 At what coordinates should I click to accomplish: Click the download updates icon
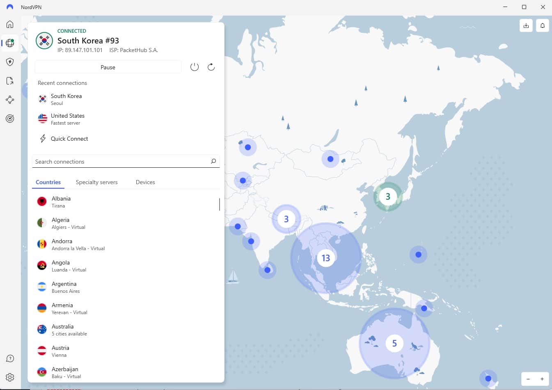526,25
